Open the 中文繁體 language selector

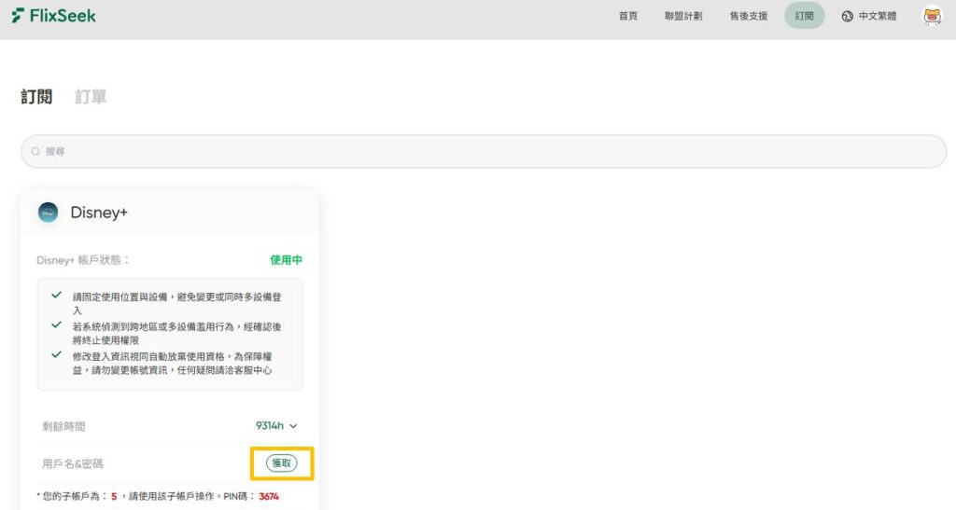(877, 16)
